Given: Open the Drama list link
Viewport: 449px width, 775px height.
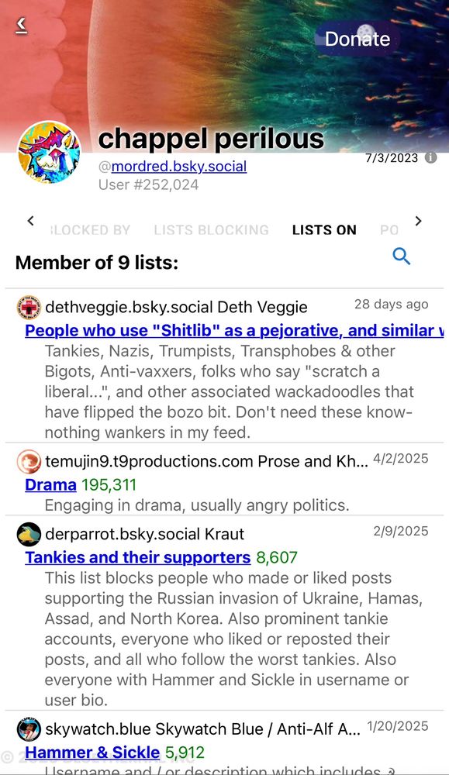Looking at the screenshot, I should click(x=50, y=484).
